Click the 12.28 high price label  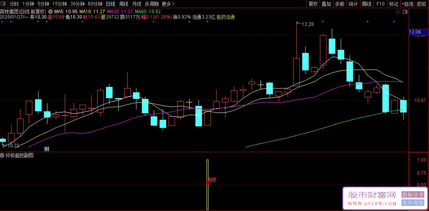click(308, 24)
